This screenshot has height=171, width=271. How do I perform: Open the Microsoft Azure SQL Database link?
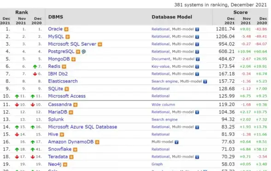tap(82, 127)
